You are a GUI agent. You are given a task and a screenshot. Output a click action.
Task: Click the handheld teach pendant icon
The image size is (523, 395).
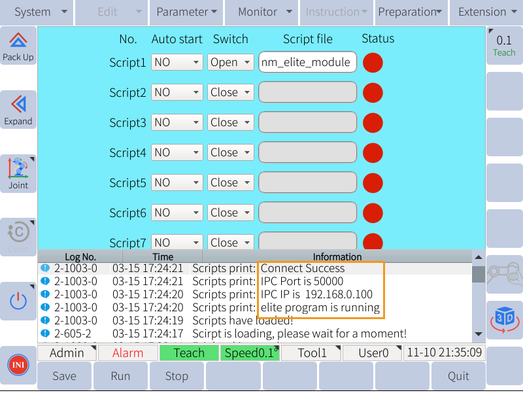[x=503, y=275]
